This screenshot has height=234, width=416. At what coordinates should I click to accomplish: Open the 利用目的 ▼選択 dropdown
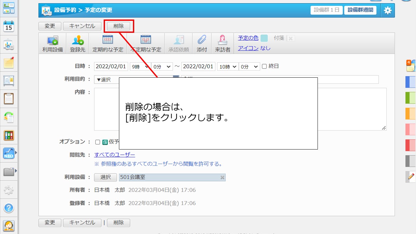pyautogui.click(x=136, y=80)
